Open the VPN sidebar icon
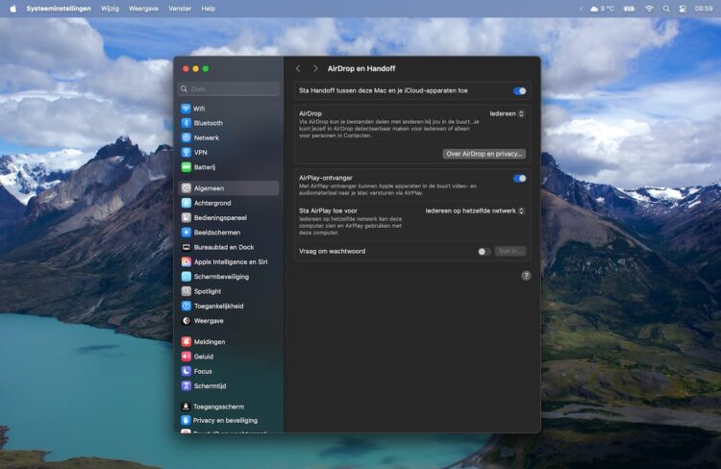The width and height of the screenshot is (721, 469). 186,152
